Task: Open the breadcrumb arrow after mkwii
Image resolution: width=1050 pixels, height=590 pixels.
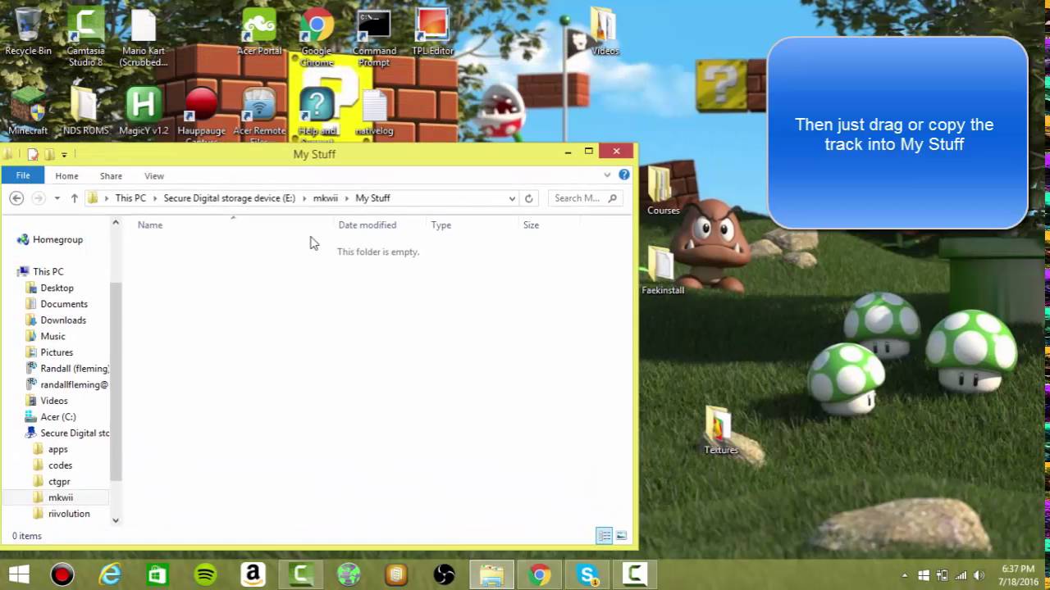Action: pyautogui.click(x=346, y=198)
